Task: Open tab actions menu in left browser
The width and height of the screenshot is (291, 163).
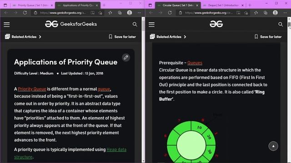Action: click(5, 5)
